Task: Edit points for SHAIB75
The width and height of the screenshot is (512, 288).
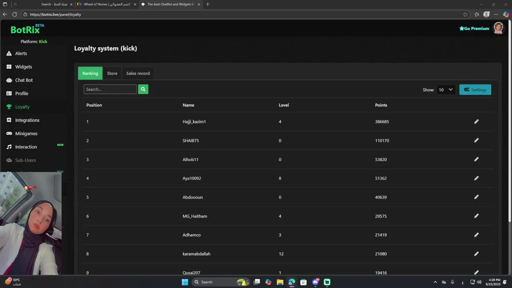Action: click(476, 140)
